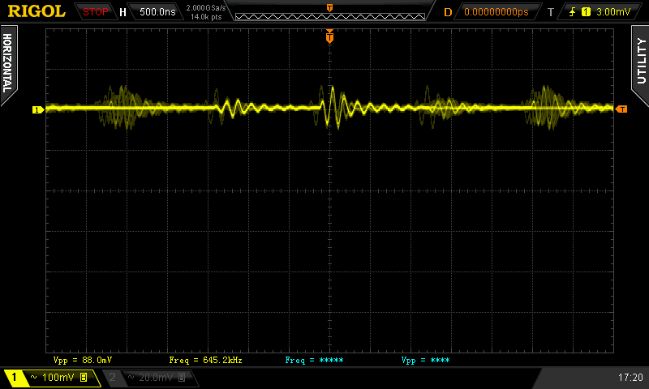Click the rising edge trigger icon
The height and width of the screenshot is (389, 649).
tap(573, 12)
